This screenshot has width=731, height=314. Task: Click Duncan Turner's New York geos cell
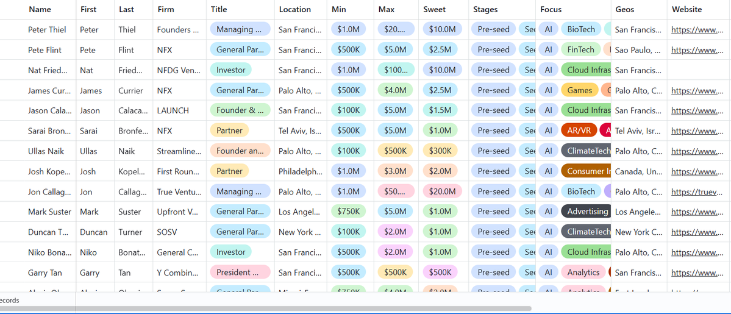tap(638, 232)
